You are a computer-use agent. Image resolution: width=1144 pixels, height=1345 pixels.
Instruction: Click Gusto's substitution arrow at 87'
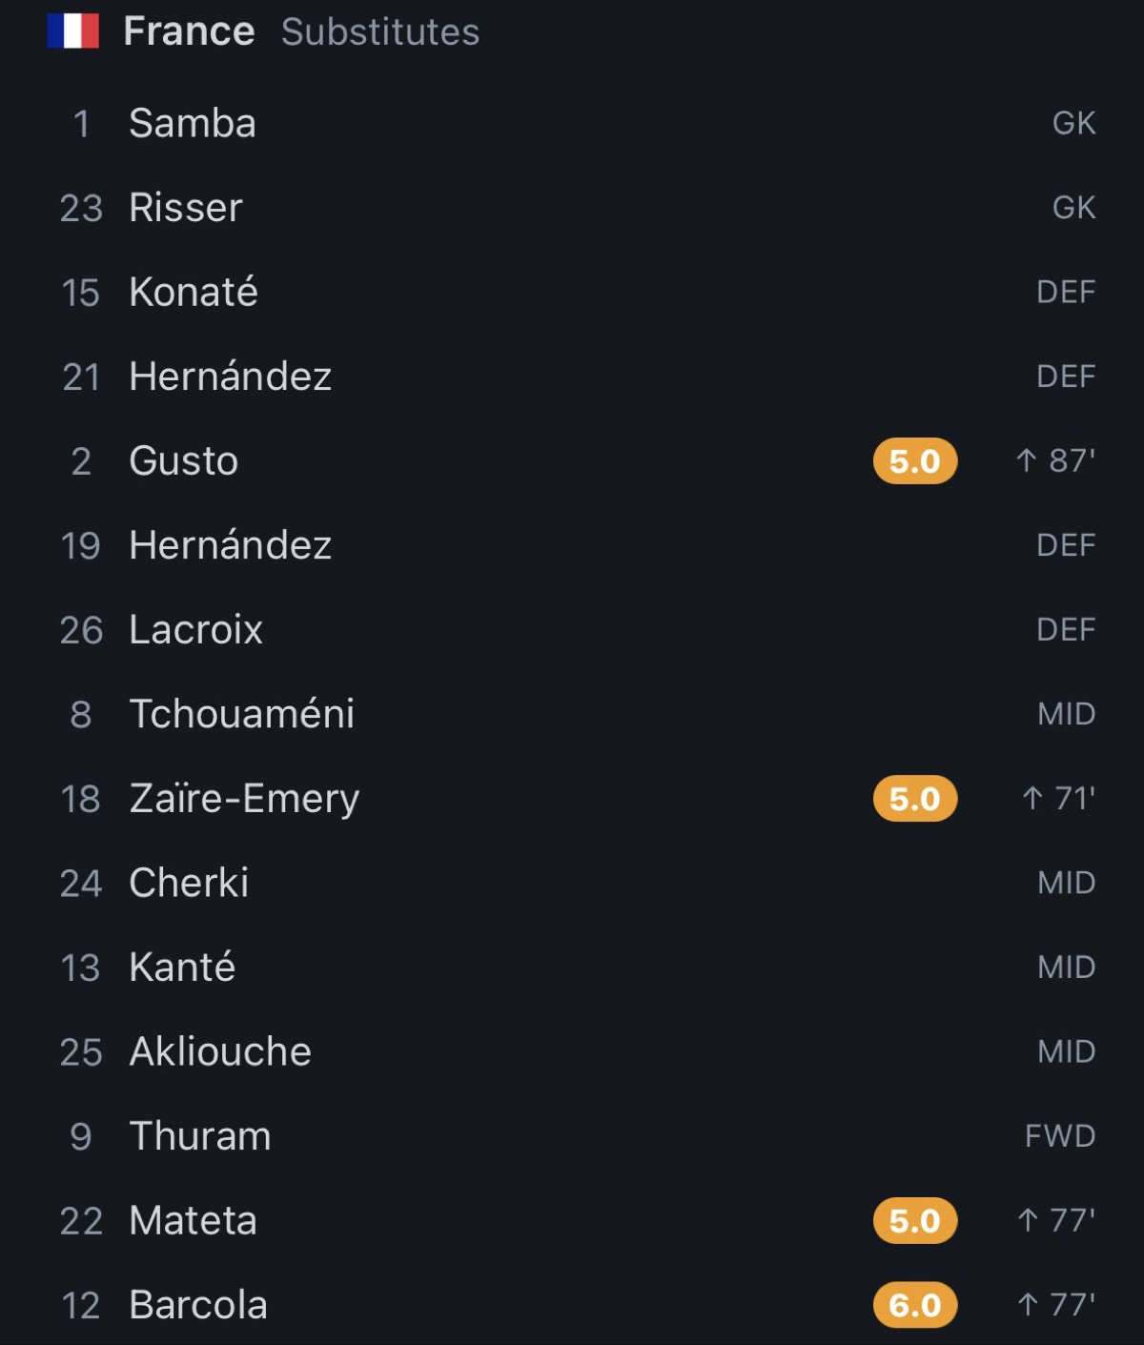(x=1027, y=461)
